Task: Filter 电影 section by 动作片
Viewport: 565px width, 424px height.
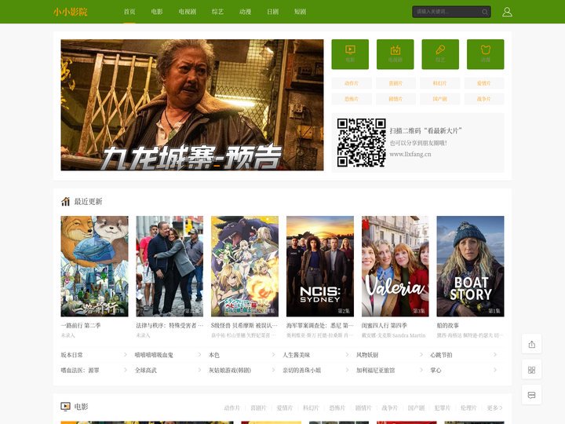Action: [231, 408]
